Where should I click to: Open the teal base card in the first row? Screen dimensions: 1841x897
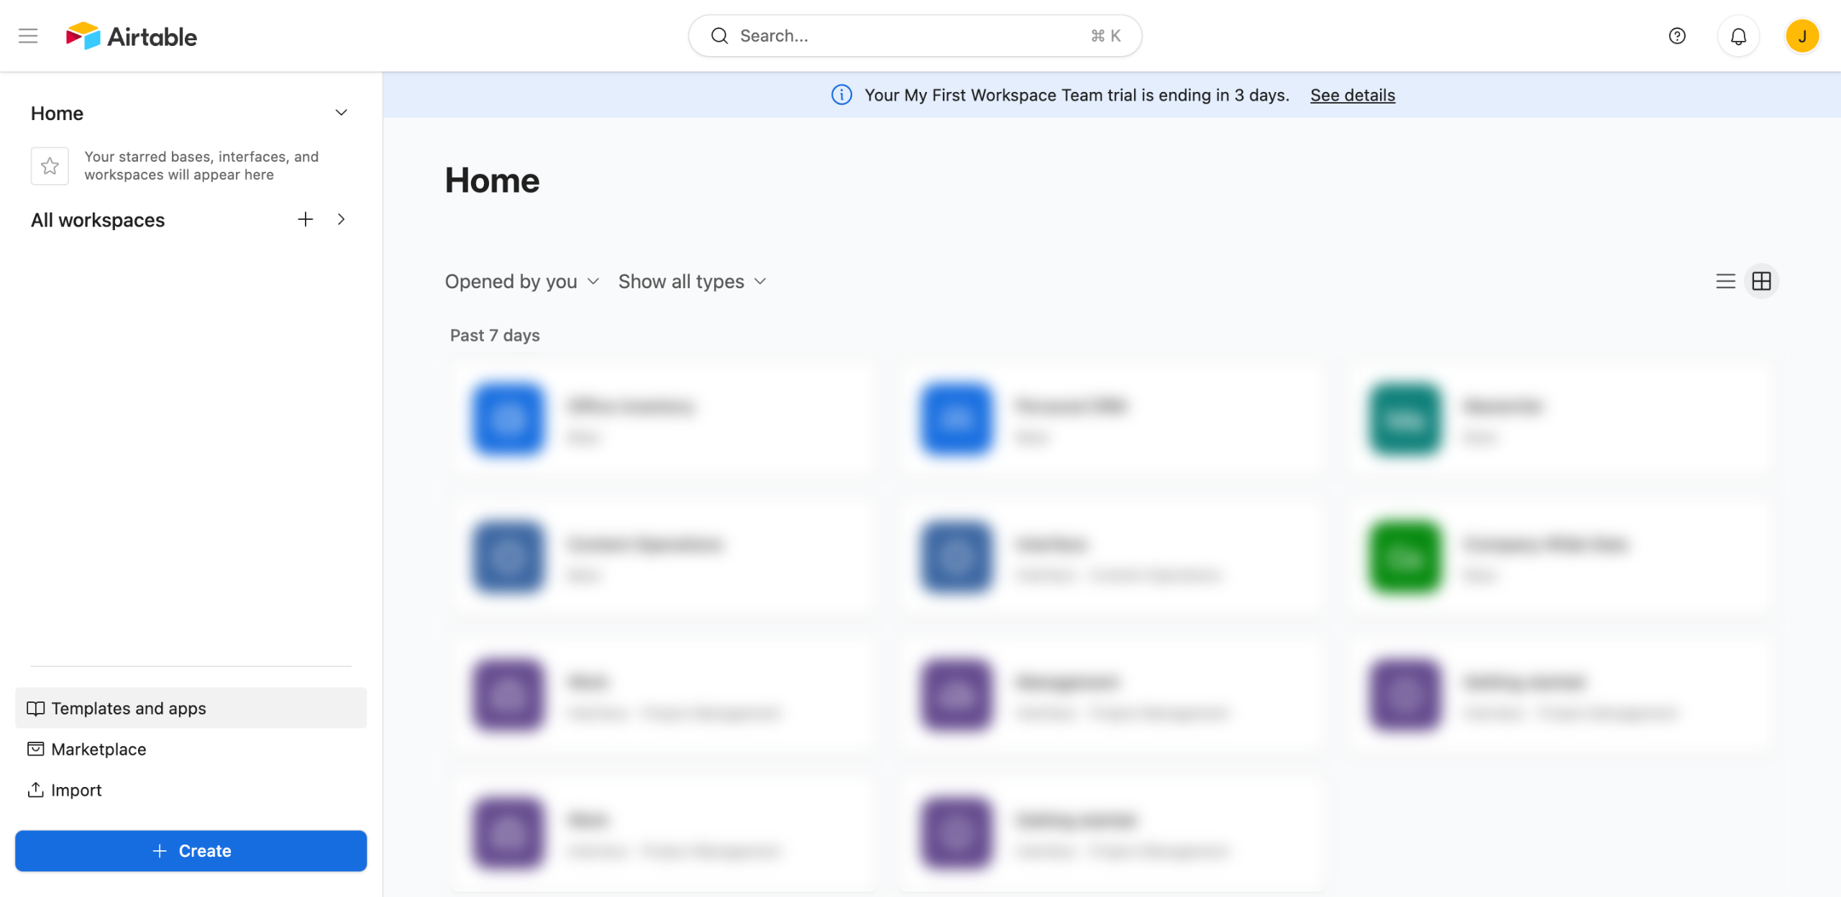click(1561, 419)
